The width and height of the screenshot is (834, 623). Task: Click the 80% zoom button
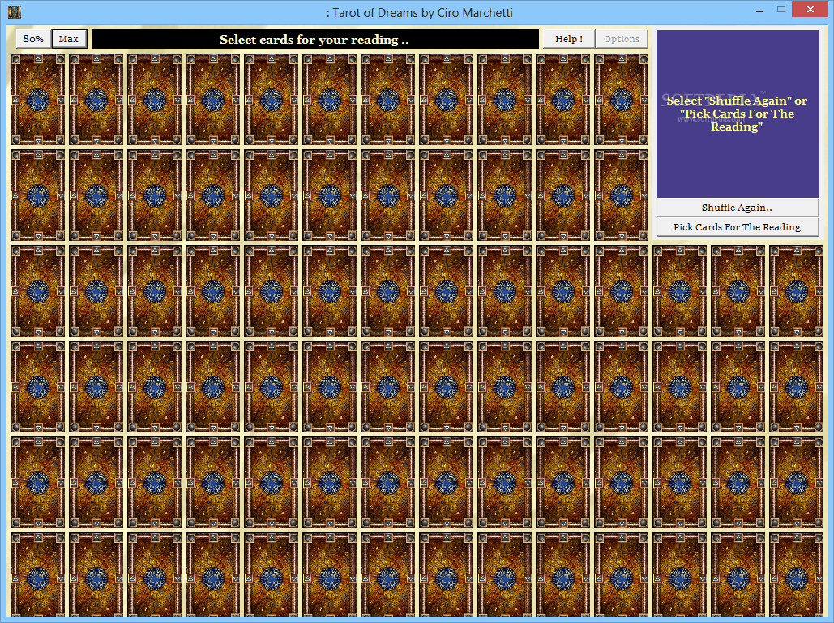click(33, 39)
